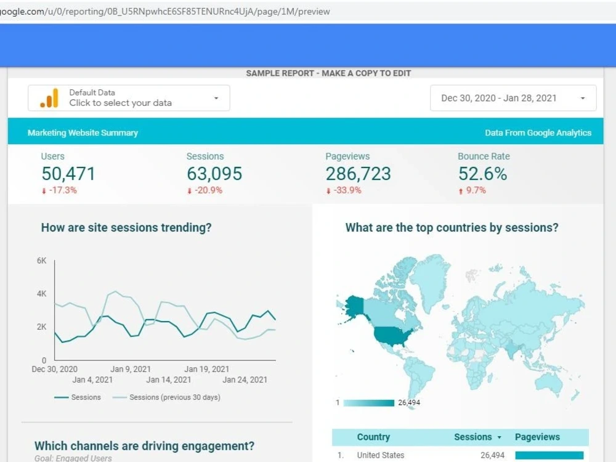The height and width of the screenshot is (462, 616).
Task: Open the Default Data source selector dropdown
Action: pyautogui.click(x=216, y=98)
